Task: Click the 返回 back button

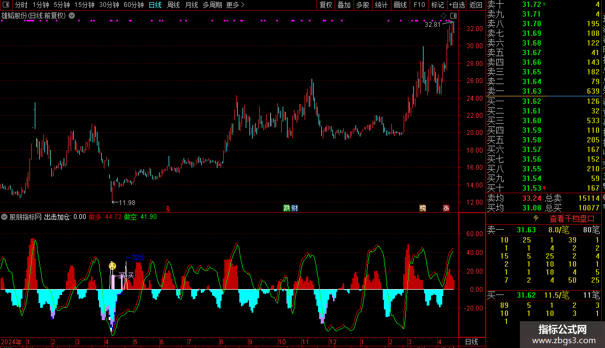Action: (x=476, y=5)
